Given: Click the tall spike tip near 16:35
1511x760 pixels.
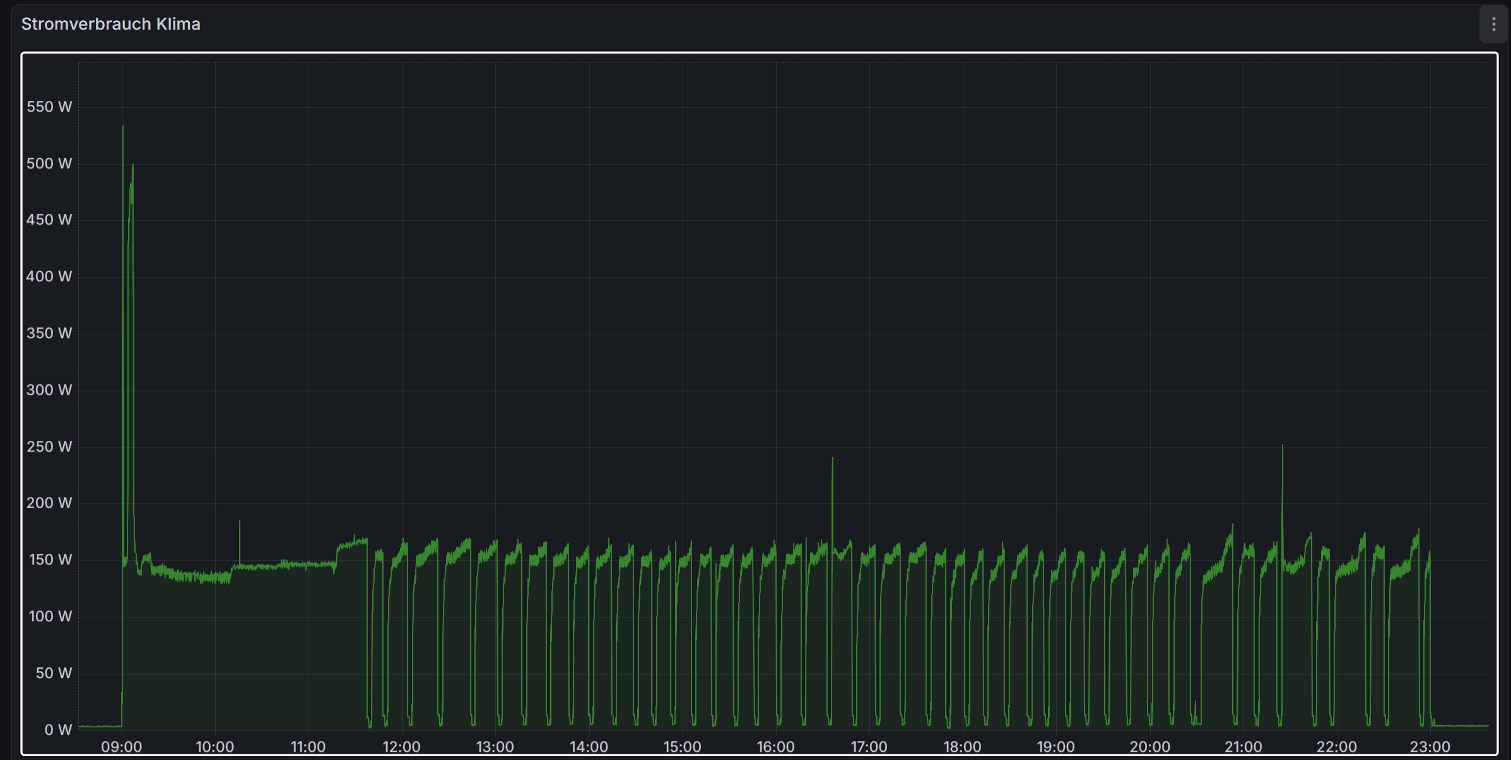Looking at the screenshot, I should (832, 459).
